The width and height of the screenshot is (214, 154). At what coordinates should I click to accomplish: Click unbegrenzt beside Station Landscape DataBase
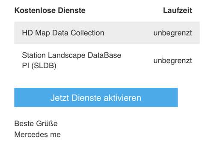[172, 61]
